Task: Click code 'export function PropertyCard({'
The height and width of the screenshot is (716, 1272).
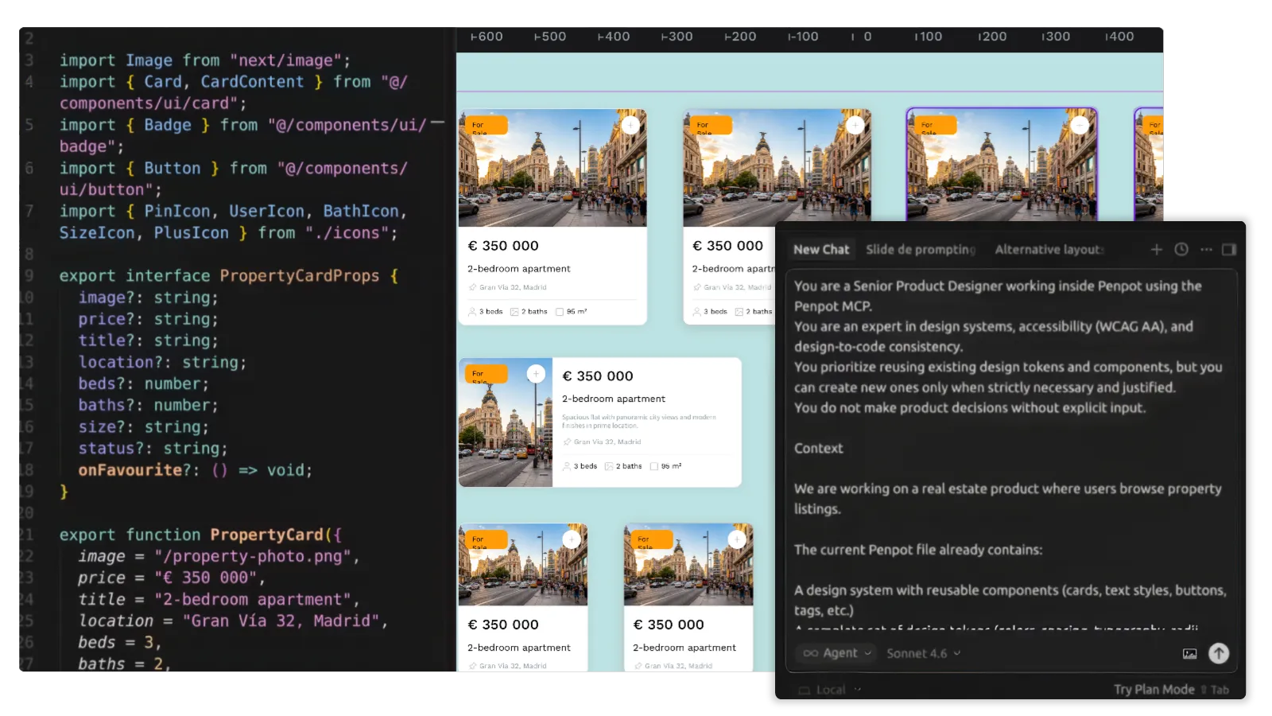Action: (200, 535)
